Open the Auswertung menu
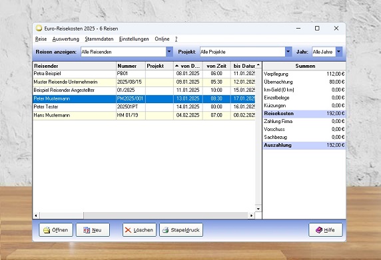This screenshot has width=381, height=260. pos(65,39)
